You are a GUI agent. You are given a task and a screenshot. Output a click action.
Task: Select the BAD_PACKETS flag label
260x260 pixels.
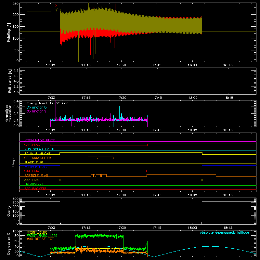tap(35, 188)
